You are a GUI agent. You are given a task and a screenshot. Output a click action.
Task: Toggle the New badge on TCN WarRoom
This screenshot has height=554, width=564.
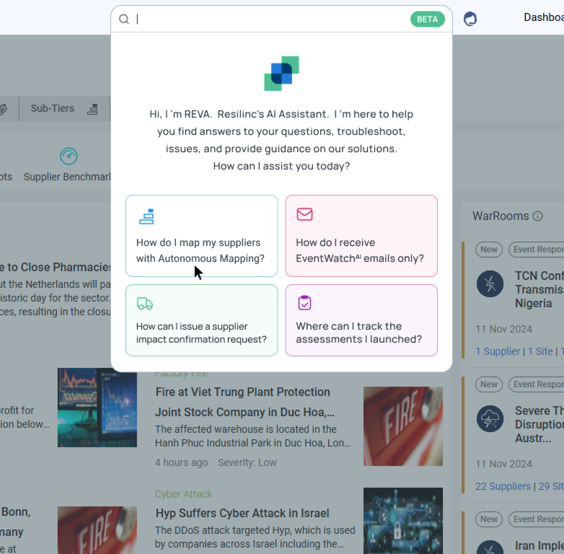(x=489, y=249)
